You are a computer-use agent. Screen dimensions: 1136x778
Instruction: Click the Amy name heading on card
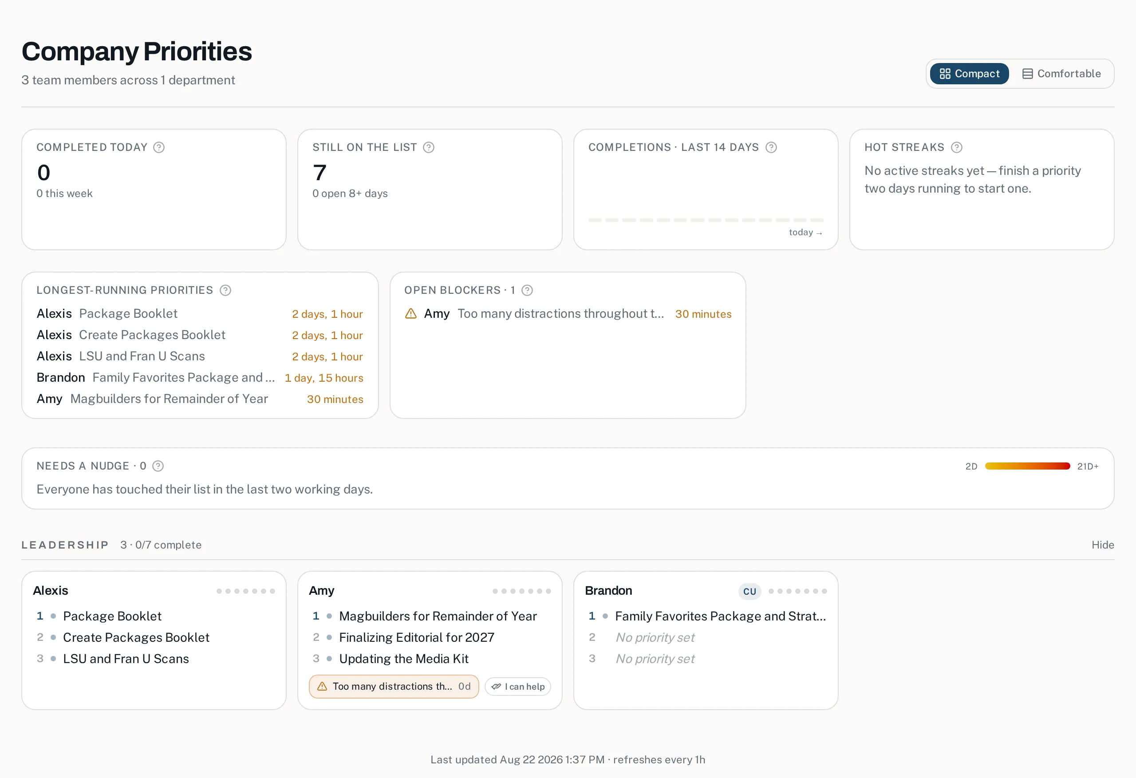pyautogui.click(x=322, y=591)
